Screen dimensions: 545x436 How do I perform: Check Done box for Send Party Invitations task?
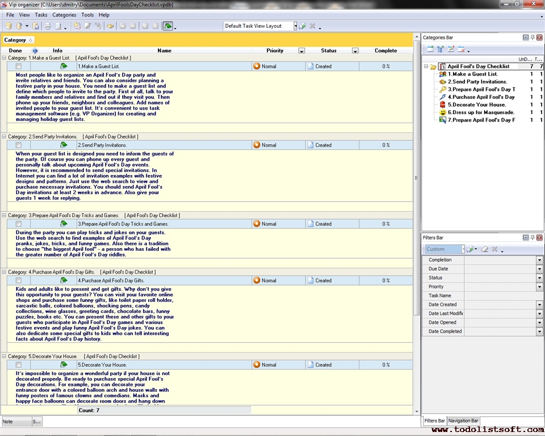tap(19, 145)
